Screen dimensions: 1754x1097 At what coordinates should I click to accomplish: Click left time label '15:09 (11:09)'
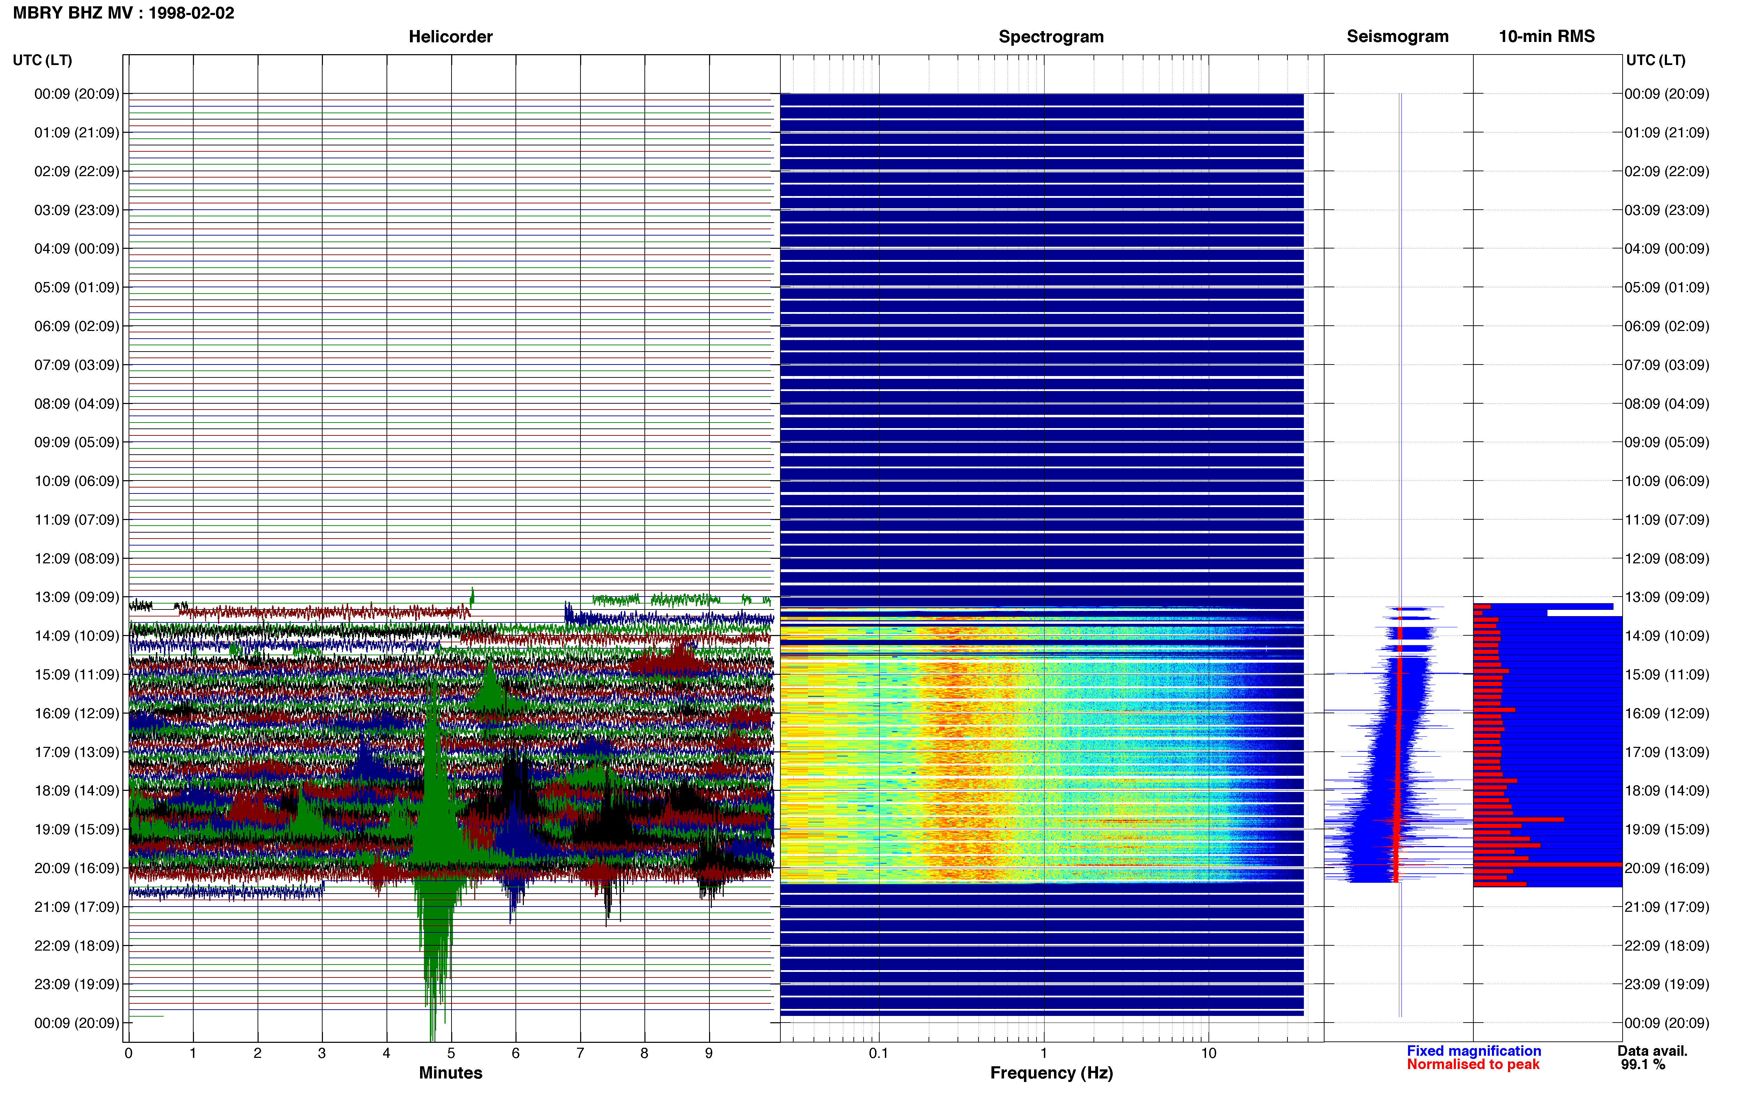point(77,675)
